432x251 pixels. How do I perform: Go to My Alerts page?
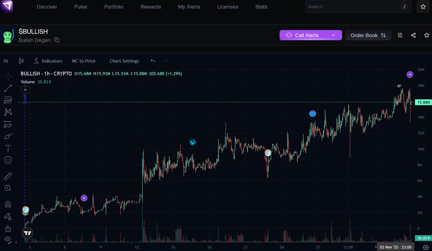coord(189,7)
